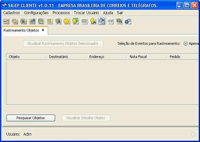
Task: Click the single envelope with red stamp icon
Action: pyautogui.click(x=6, y=21)
